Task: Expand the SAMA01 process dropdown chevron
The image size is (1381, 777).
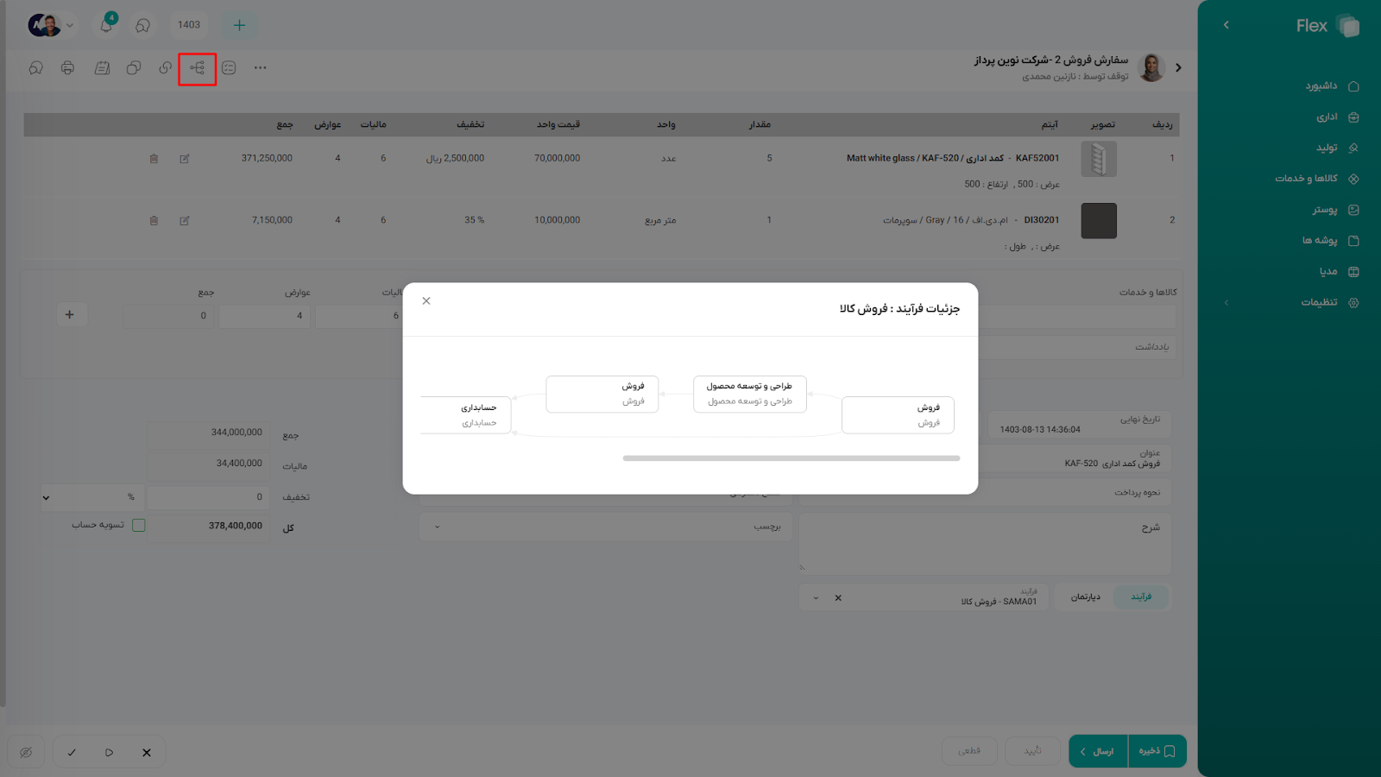Action: pos(816,597)
